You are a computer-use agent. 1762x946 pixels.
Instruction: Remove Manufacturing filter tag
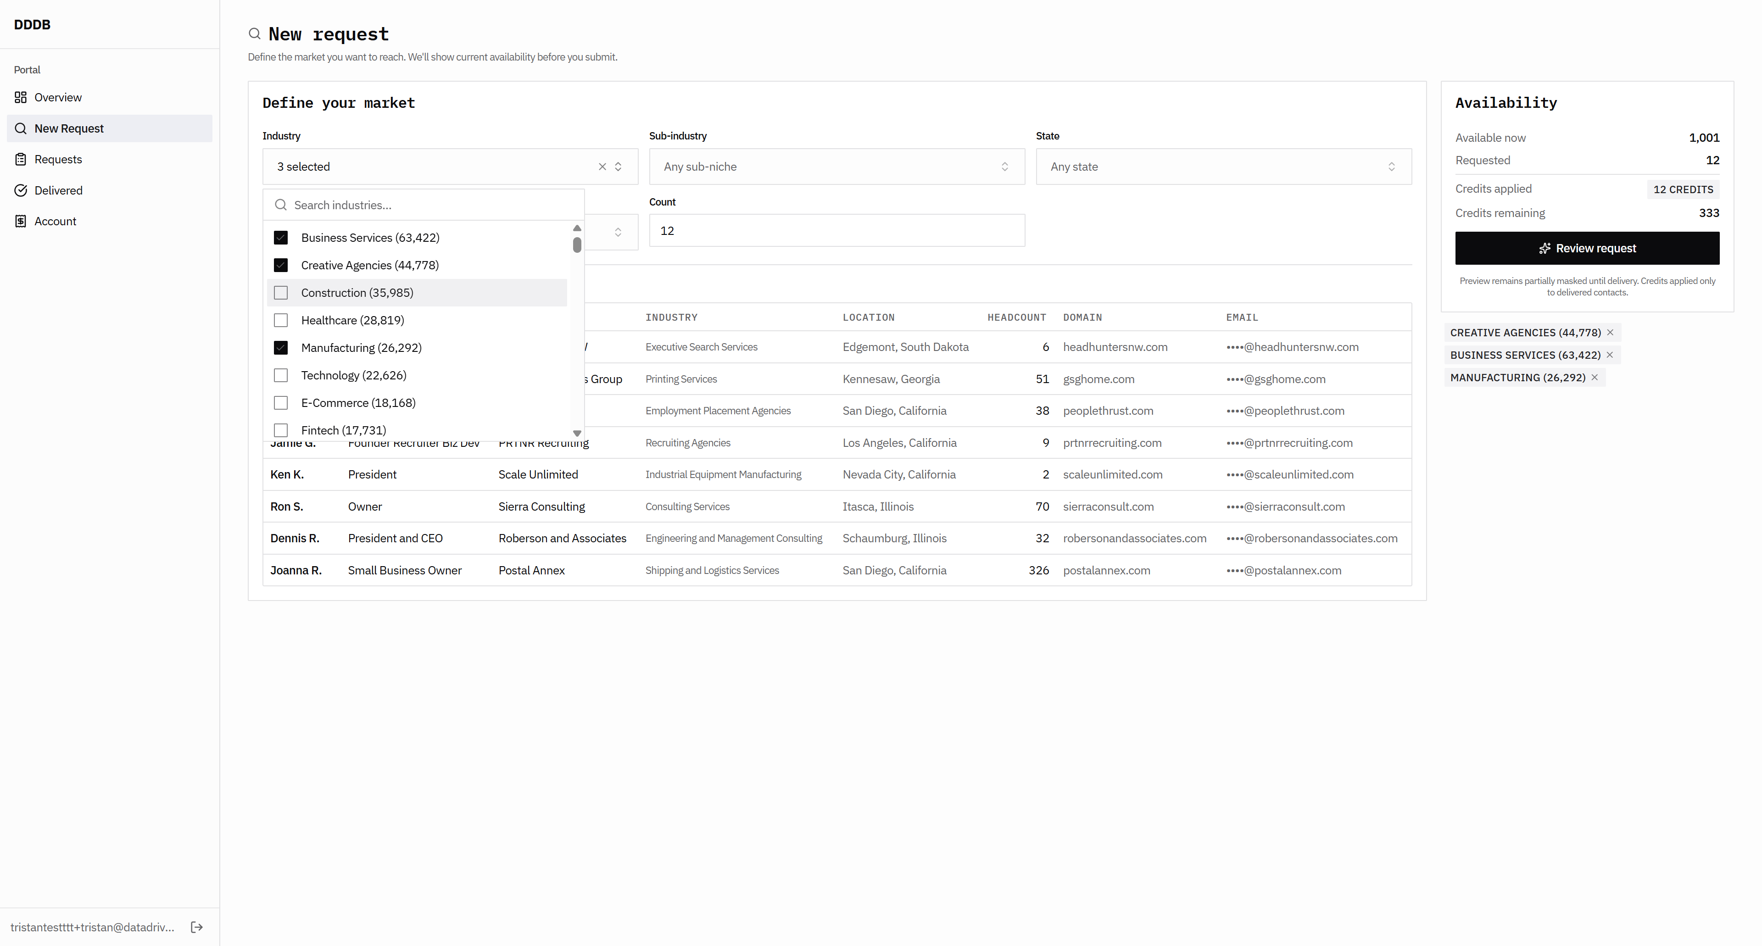(1595, 378)
